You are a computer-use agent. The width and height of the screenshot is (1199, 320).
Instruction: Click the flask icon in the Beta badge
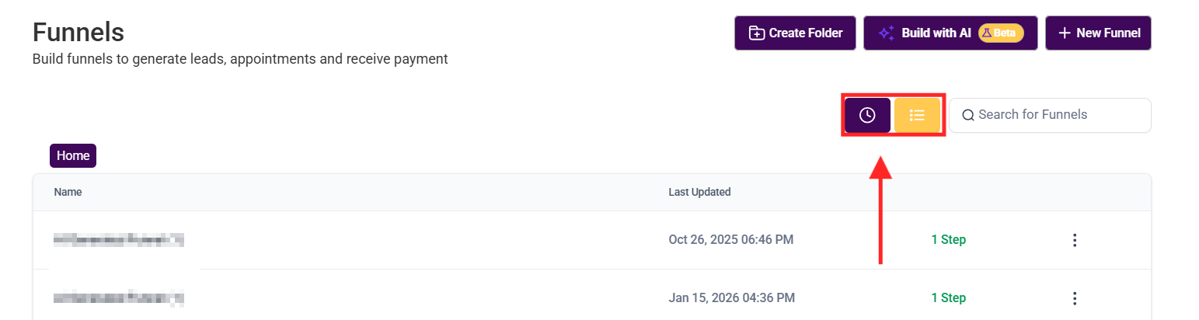986,33
